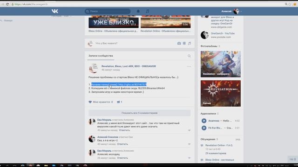Open the music note icon in header
Screen dimensions: 298x167
click(148, 11)
